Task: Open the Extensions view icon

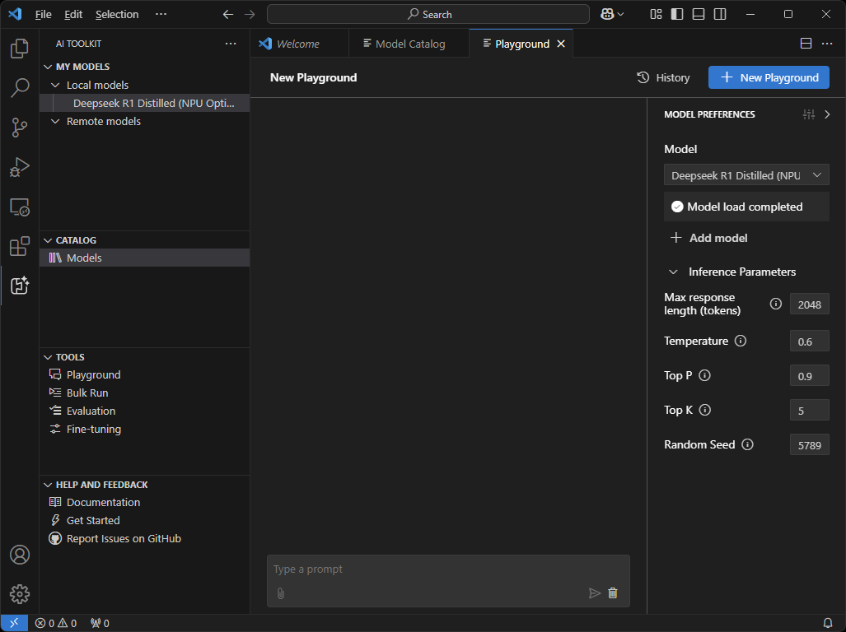Action: pos(20,246)
